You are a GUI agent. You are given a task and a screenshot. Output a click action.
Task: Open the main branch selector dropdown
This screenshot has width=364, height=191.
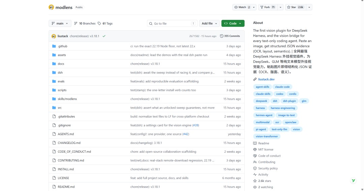pos(60,24)
